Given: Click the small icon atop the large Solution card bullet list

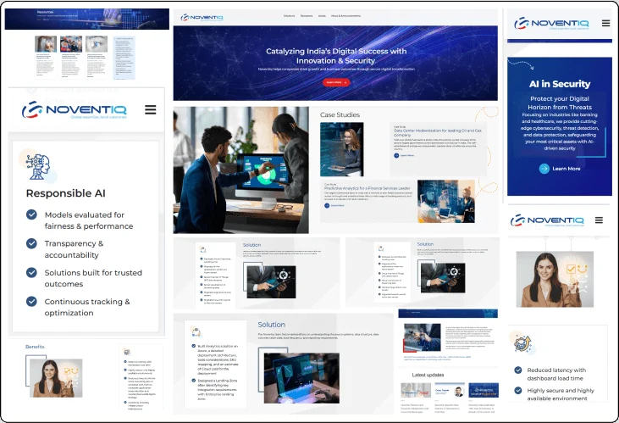Looking at the screenshot, I should point(196,331).
